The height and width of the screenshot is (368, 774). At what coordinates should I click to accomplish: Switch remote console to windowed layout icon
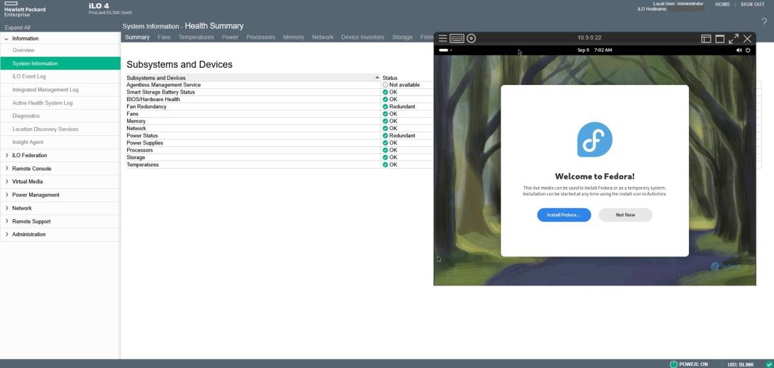pos(720,39)
